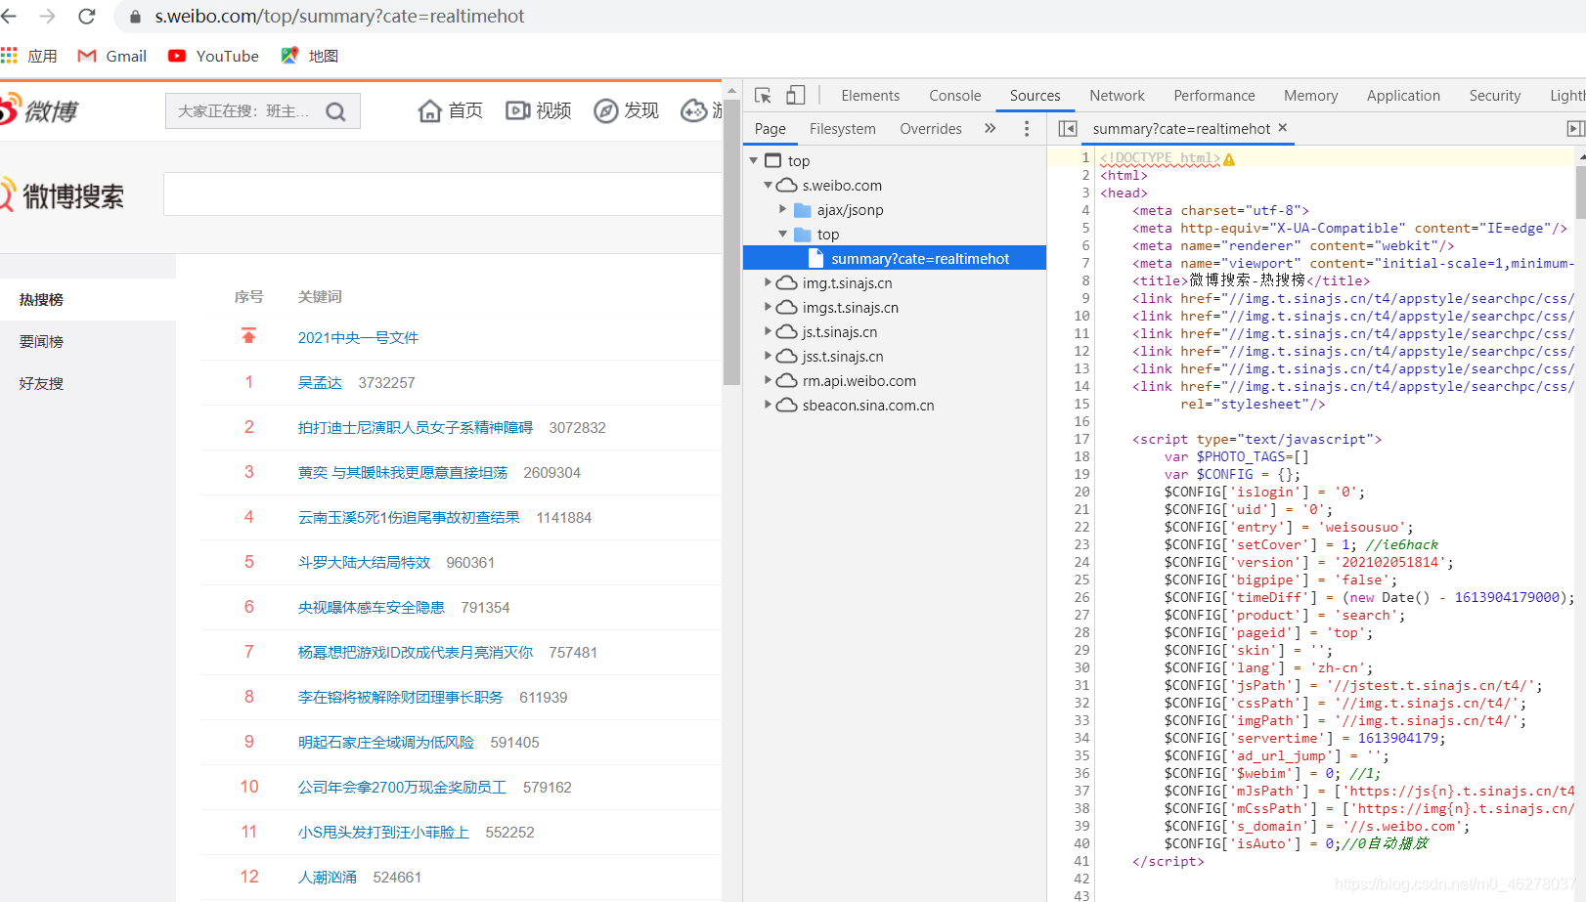
Task: Switch to the Performance tab
Action: coord(1214,95)
